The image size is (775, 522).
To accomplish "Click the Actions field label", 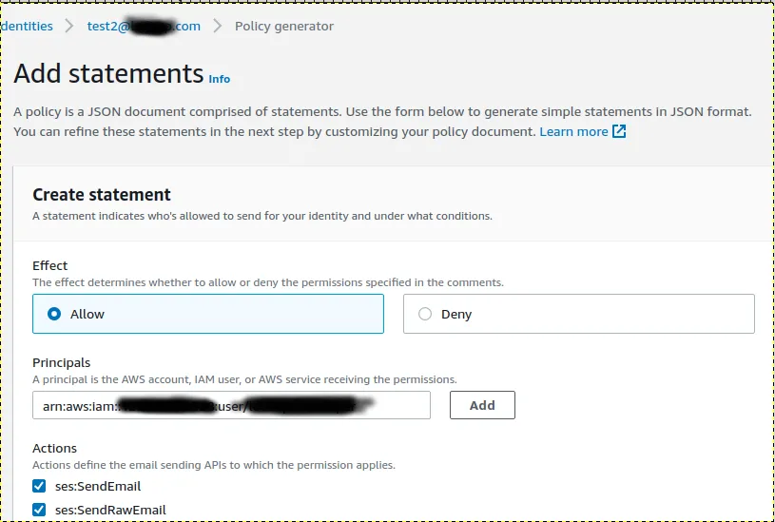I will 55,448.
